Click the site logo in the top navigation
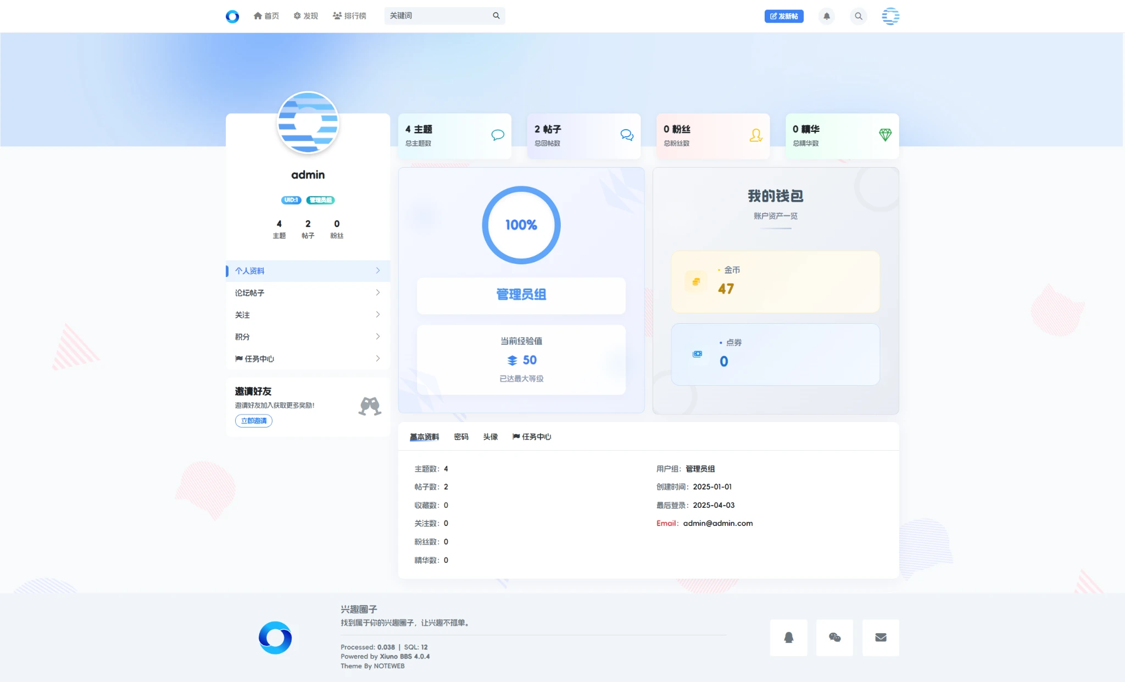 point(232,16)
